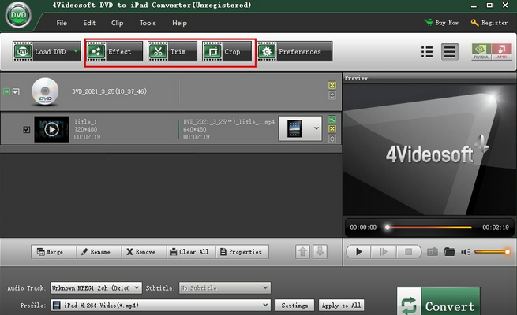The width and height of the screenshot is (517, 315).
Task: Uncheck the Title_1 checkbox
Action: pos(26,130)
